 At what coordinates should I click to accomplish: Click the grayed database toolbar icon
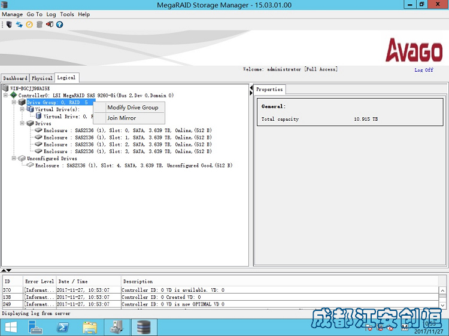click(x=40, y=25)
